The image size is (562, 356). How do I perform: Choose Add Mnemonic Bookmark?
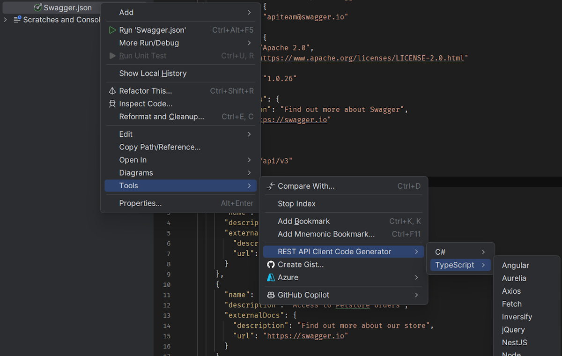point(343,234)
